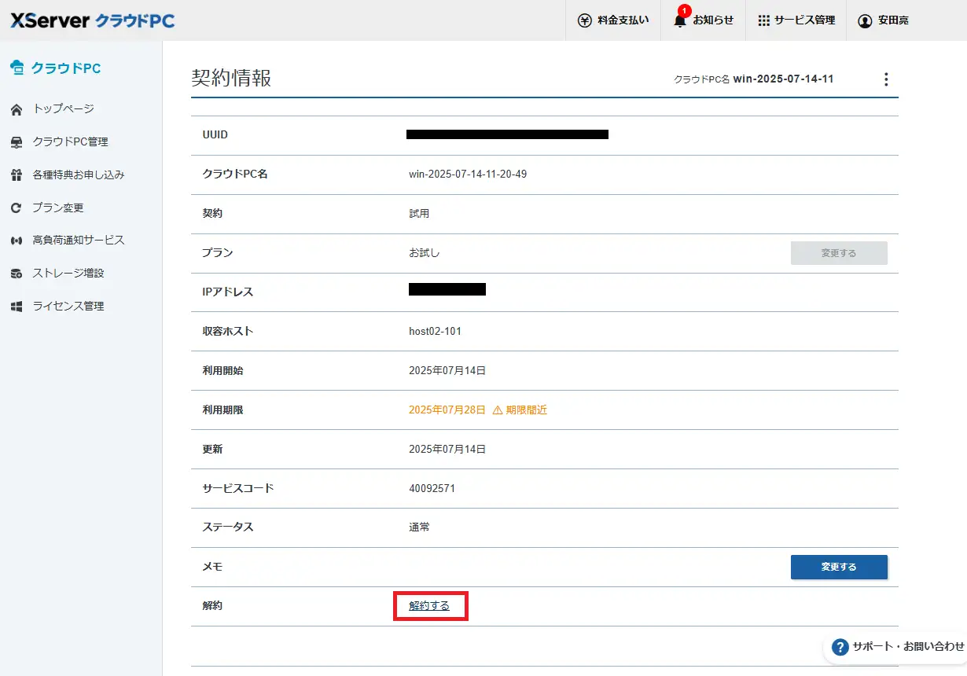Click the Windows icon beside ライセンス管理
The height and width of the screenshot is (676, 967).
(x=16, y=307)
